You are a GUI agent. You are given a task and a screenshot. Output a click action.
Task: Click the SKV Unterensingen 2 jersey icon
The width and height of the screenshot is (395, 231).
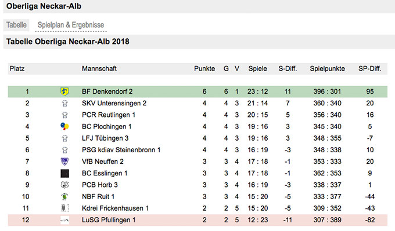click(x=64, y=103)
